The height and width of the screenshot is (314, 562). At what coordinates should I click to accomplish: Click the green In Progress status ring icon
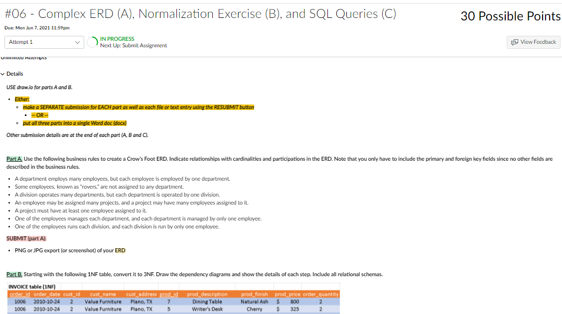point(92,41)
